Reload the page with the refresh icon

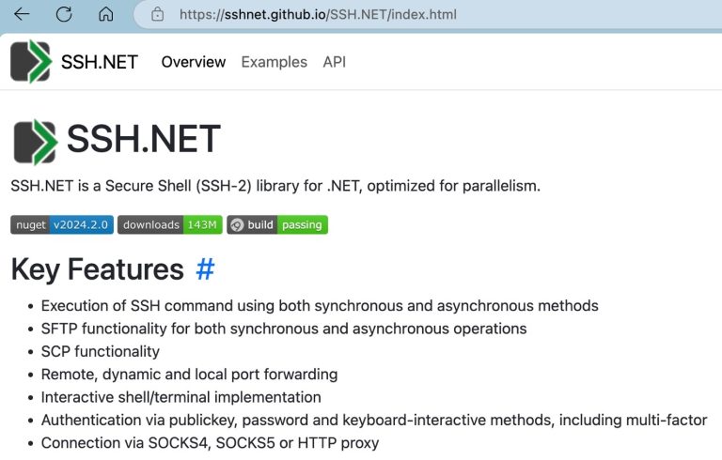click(x=64, y=14)
